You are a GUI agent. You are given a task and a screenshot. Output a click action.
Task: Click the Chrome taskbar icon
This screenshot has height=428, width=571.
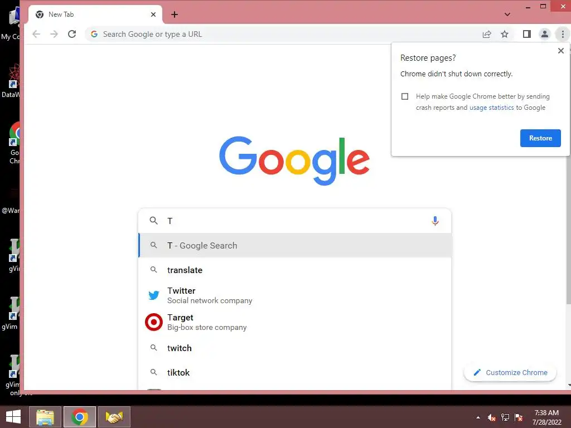tap(80, 417)
